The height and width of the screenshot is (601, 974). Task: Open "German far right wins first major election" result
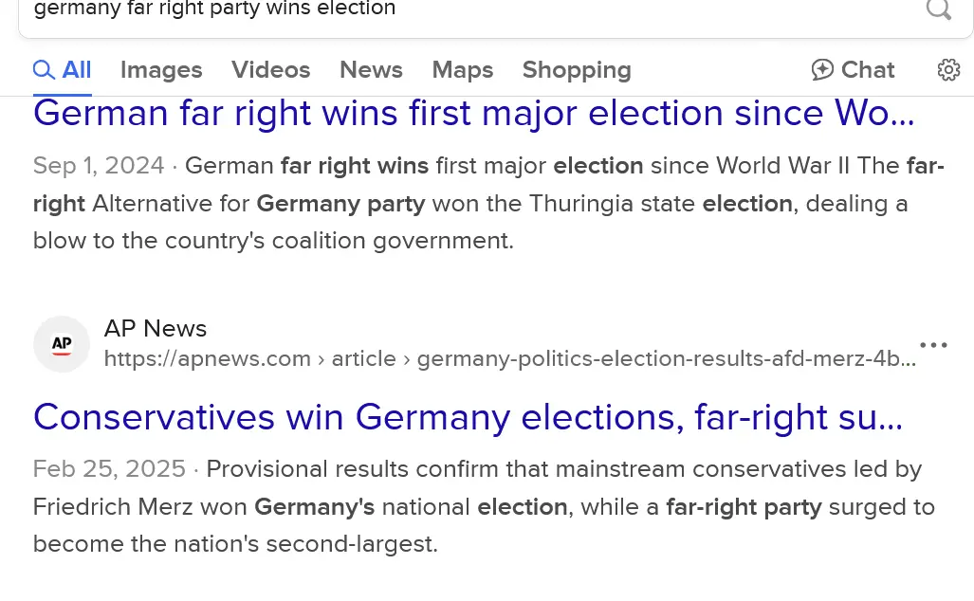[x=473, y=114]
